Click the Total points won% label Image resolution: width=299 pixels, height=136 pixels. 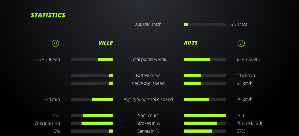[x=148, y=59]
